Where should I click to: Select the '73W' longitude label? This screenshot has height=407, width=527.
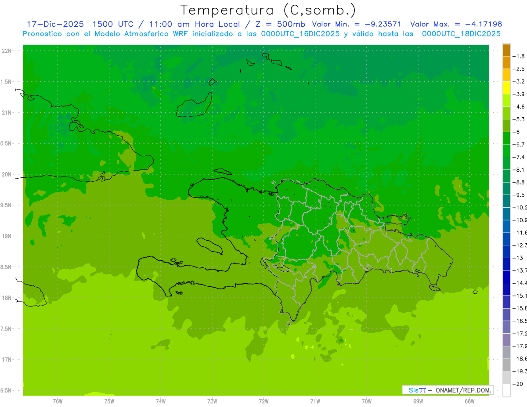click(212, 401)
